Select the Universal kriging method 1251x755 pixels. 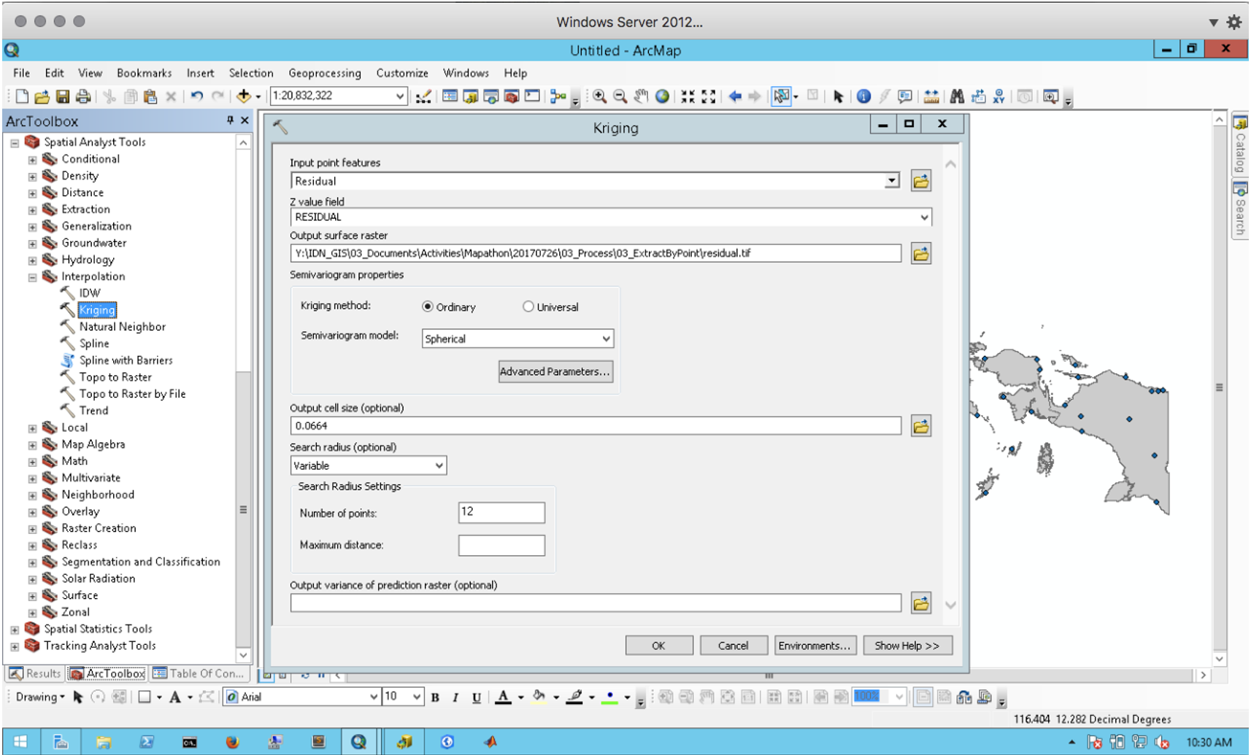point(528,307)
